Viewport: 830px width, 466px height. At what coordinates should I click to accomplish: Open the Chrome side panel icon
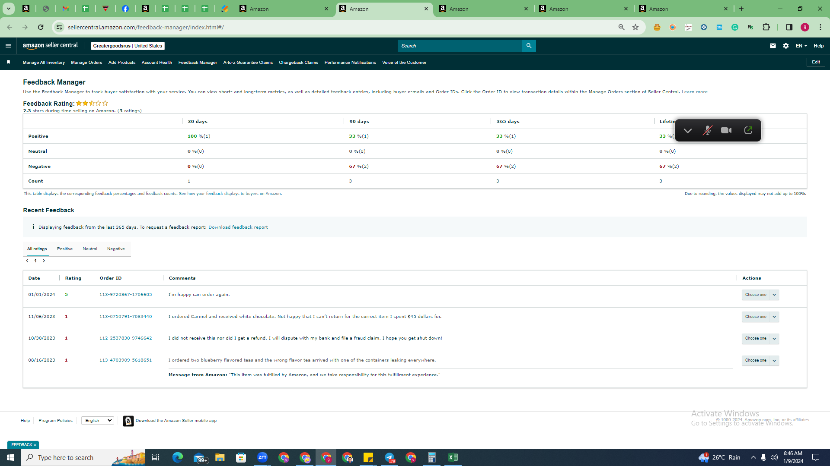(x=789, y=27)
